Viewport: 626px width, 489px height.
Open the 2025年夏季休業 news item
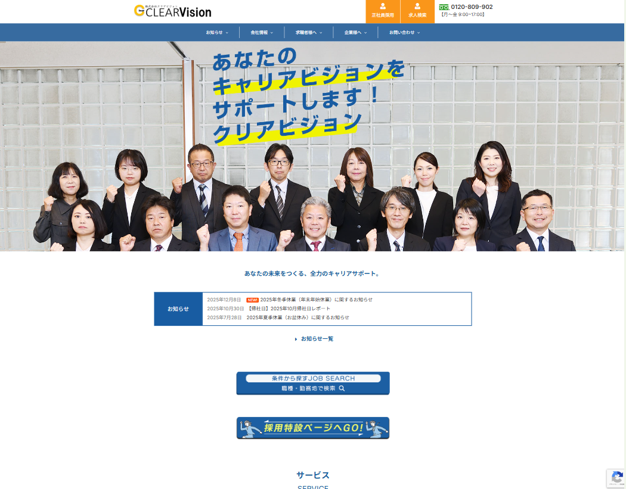click(298, 317)
